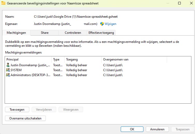Close the advanced security settings window
The height and width of the screenshot is (134, 195).
(x=191, y=3)
